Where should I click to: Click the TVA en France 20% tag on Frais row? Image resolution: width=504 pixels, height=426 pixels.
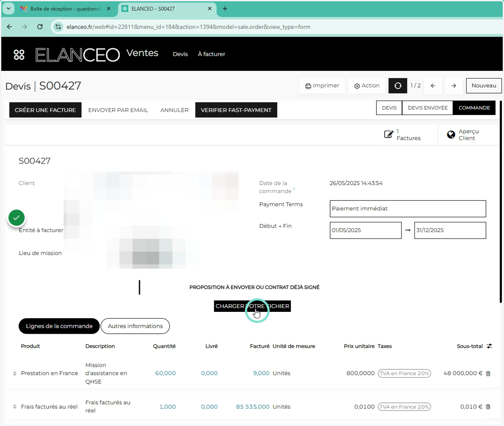(404, 407)
